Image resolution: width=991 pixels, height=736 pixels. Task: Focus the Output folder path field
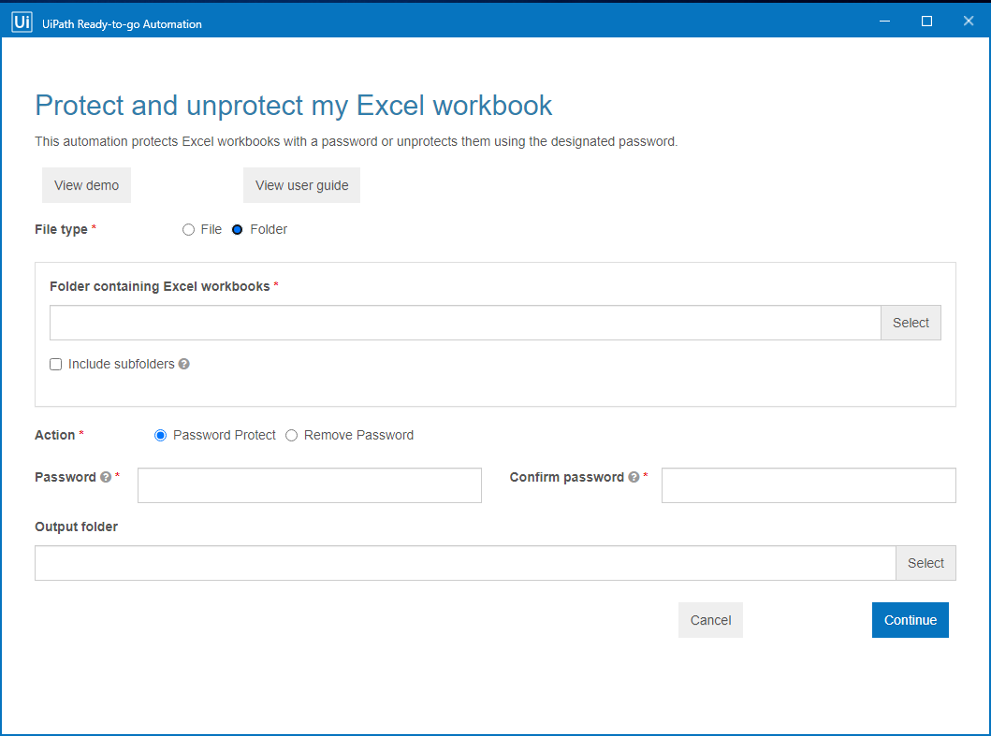pyautogui.click(x=465, y=563)
